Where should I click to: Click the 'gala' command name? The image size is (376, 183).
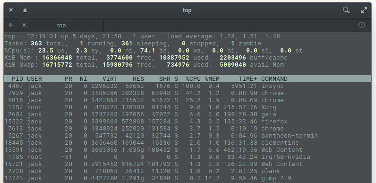pos(269,114)
